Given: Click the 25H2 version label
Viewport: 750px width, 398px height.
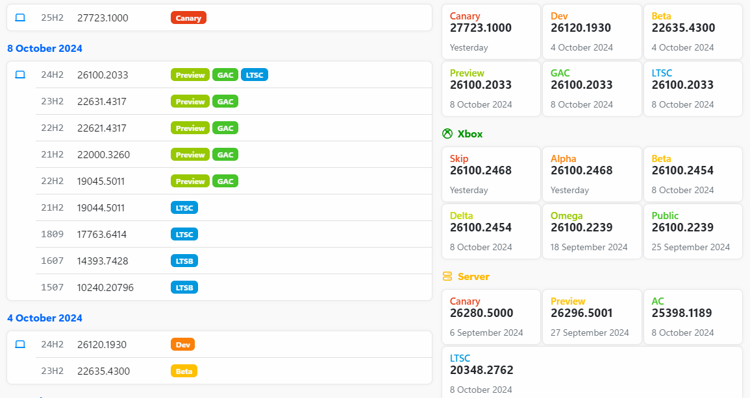Looking at the screenshot, I should pyautogui.click(x=52, y=18).
